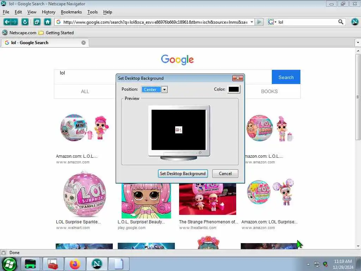Click the blue Google Search button
The width and height of the screenshot is (361, 271).
click(x=286, y=77)
